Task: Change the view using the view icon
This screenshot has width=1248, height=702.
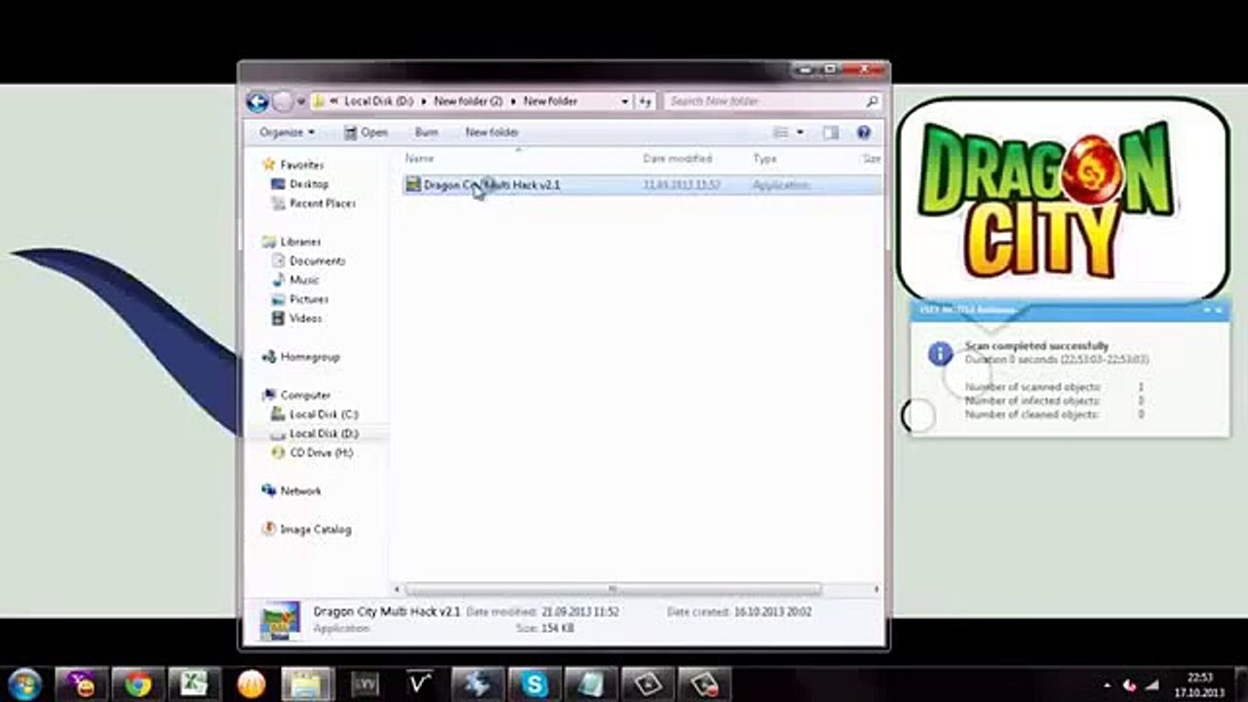Action: point(781,133)
